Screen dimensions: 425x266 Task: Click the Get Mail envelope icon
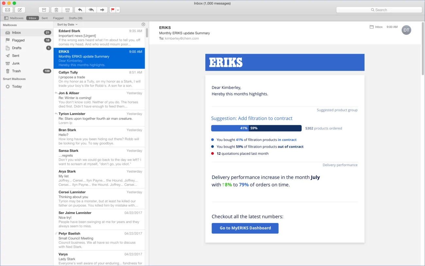(x=7, y=10)
